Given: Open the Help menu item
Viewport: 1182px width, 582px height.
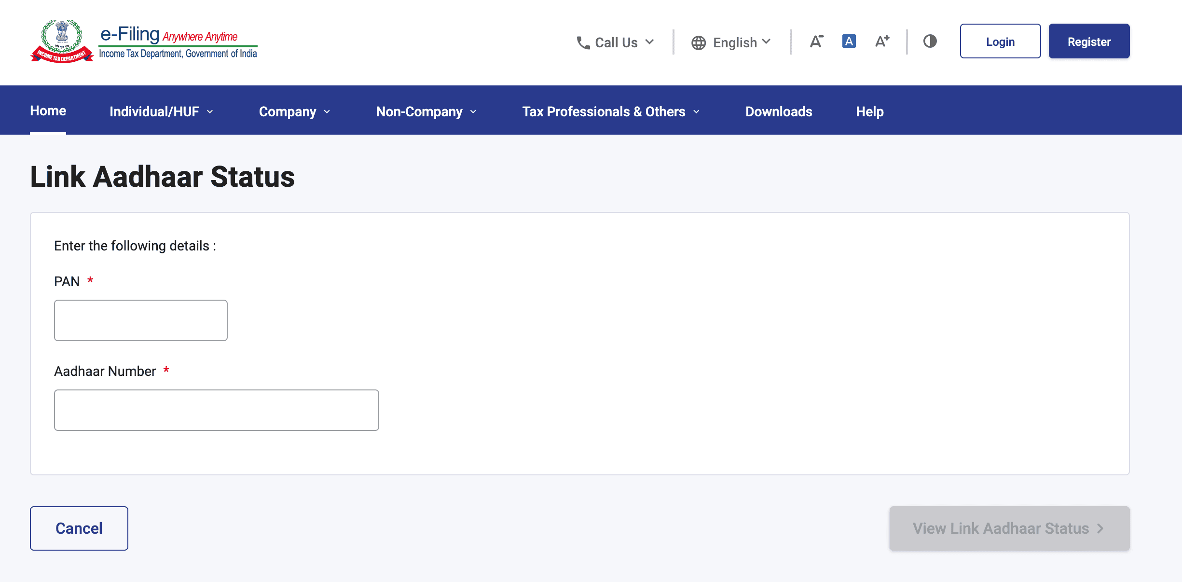Looking at the screenshot, I should point(869,111).
